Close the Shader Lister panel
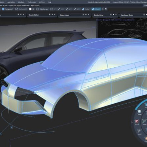The height and width of the screenshot is (147, 147). [116, 14]
